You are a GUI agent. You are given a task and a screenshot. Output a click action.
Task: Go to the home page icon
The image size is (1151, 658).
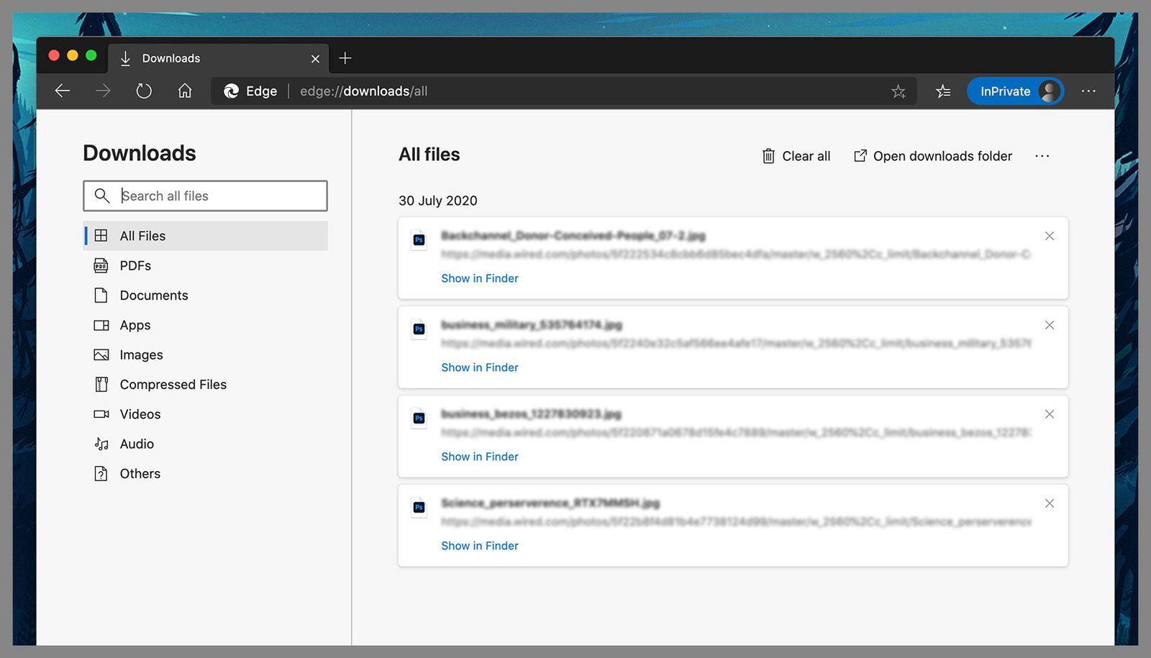coord(185,91)
